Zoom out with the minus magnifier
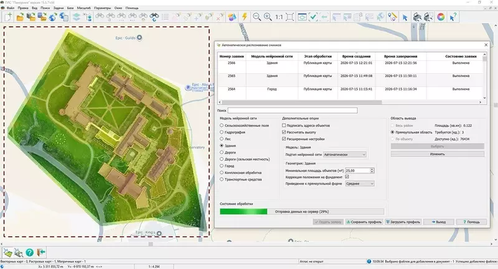The height and width of the screenshot is (269, 498). (x=256, y=17)
